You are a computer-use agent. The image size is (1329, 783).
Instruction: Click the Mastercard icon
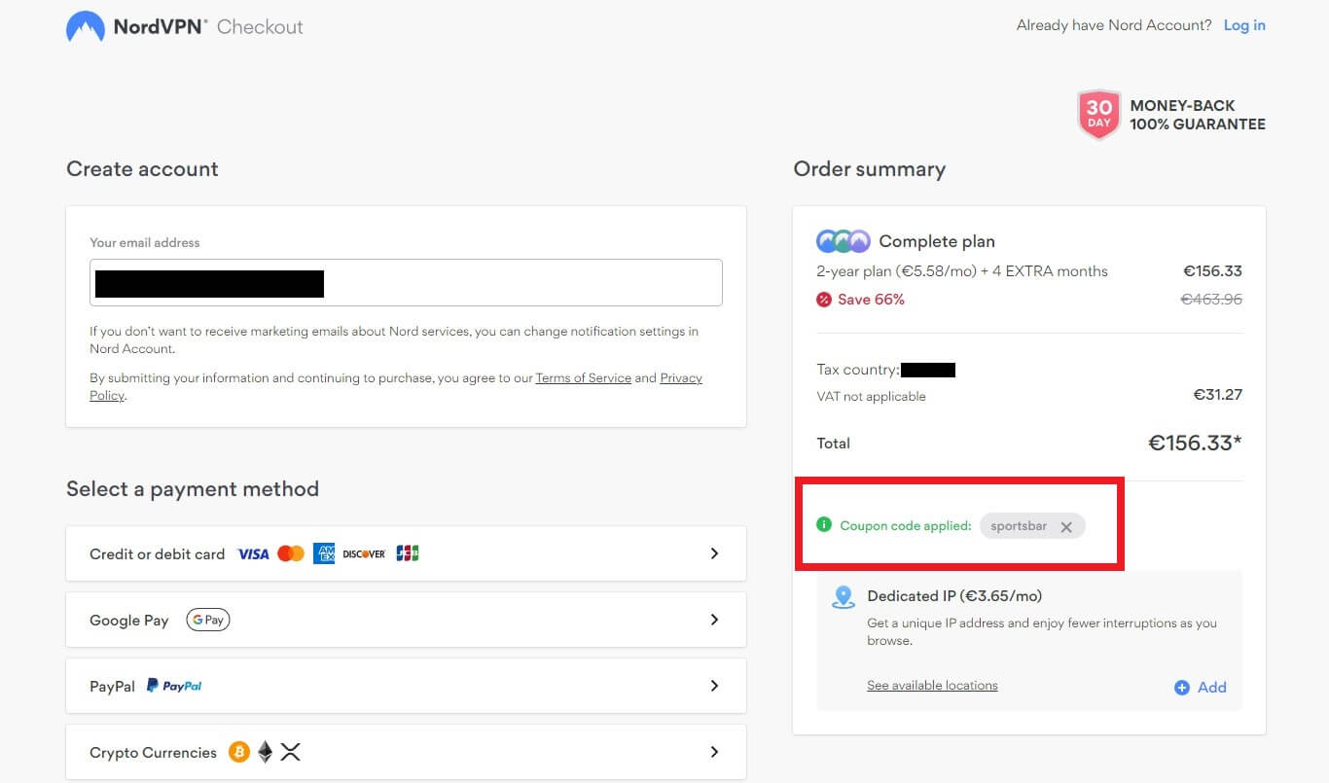point(291,553)
